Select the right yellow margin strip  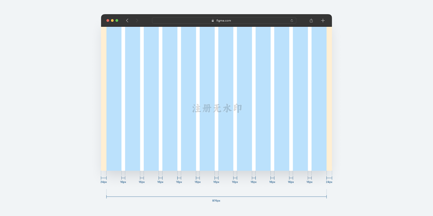[329, 99]
